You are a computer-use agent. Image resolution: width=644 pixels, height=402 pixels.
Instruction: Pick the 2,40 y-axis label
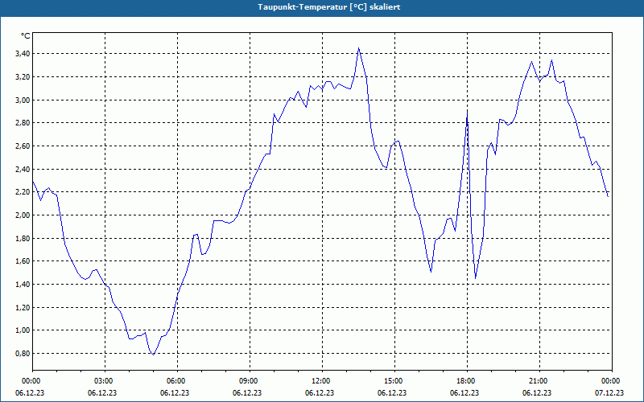[x=23, y=169]
